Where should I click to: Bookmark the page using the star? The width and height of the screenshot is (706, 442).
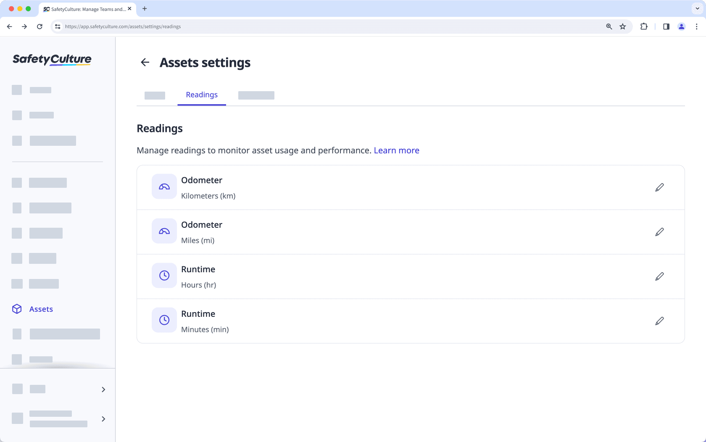[x=623, y=26]
